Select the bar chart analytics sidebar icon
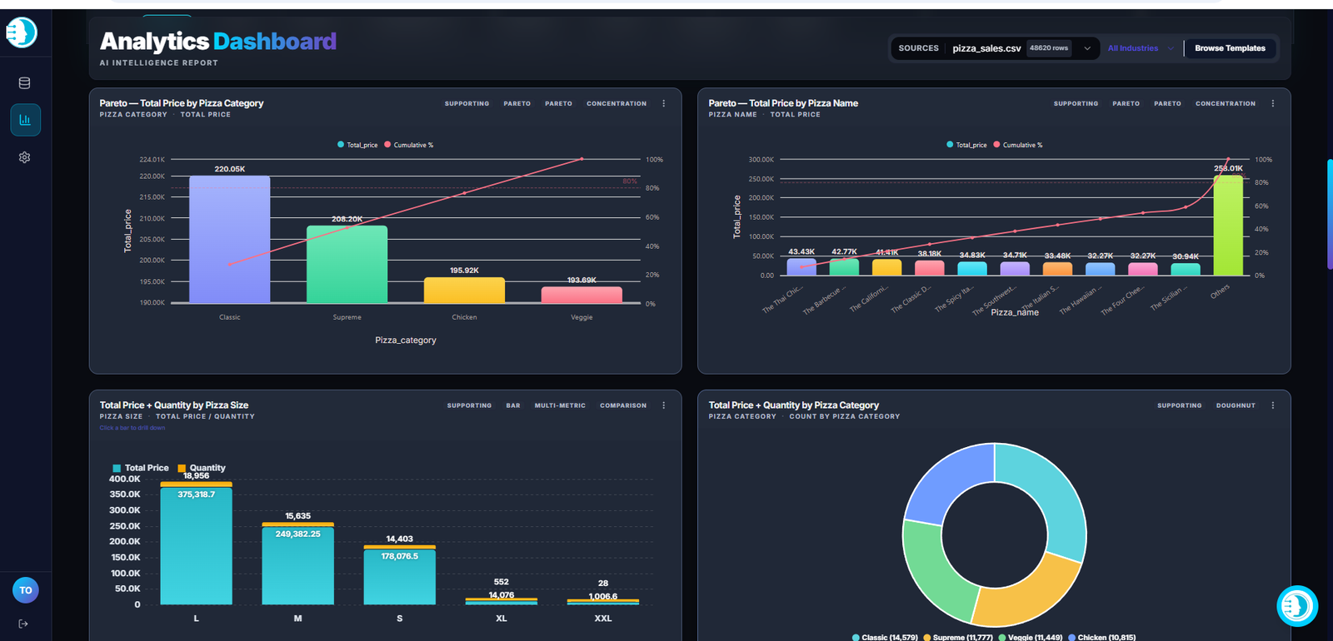 coord(25,120)
